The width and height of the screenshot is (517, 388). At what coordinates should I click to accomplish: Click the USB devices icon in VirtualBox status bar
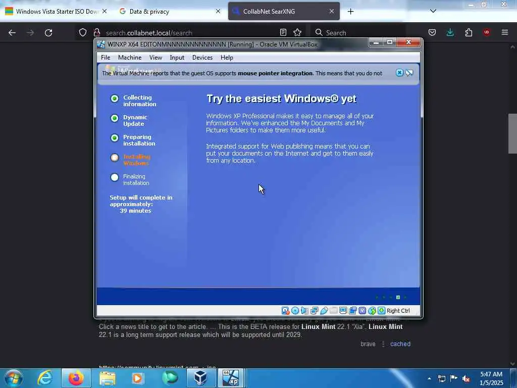[324, 311]
